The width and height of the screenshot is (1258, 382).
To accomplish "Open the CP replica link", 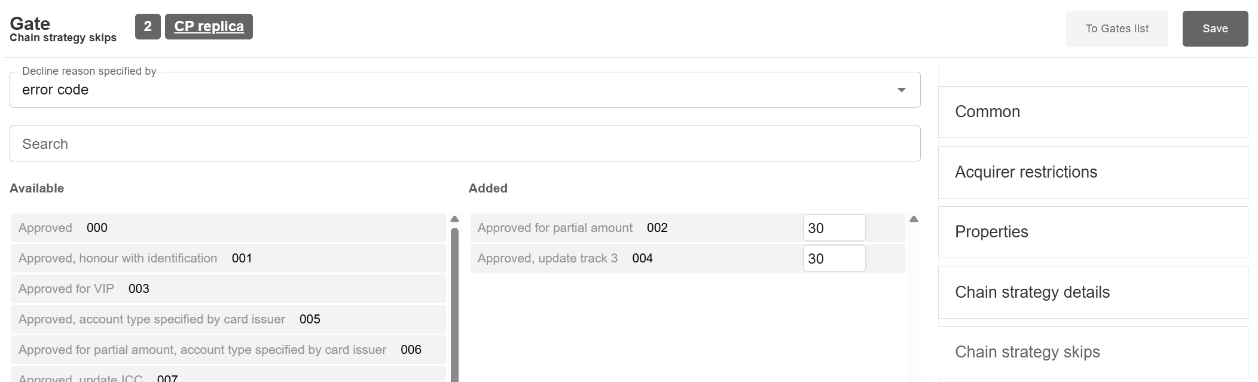I will [x=209, y=27].
